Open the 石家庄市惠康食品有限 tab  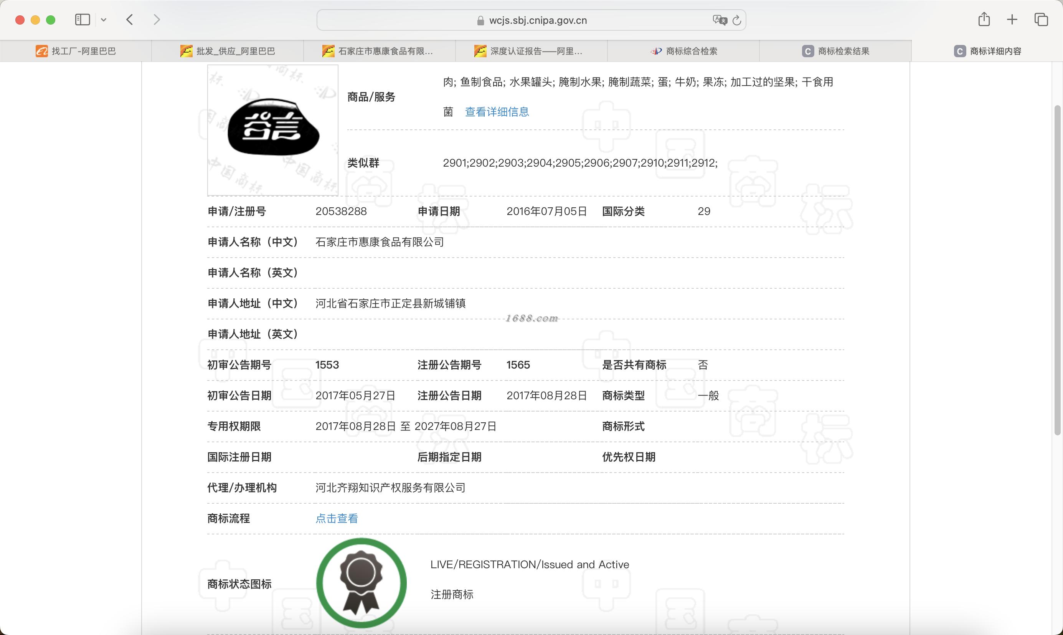(x=379, y=51)
